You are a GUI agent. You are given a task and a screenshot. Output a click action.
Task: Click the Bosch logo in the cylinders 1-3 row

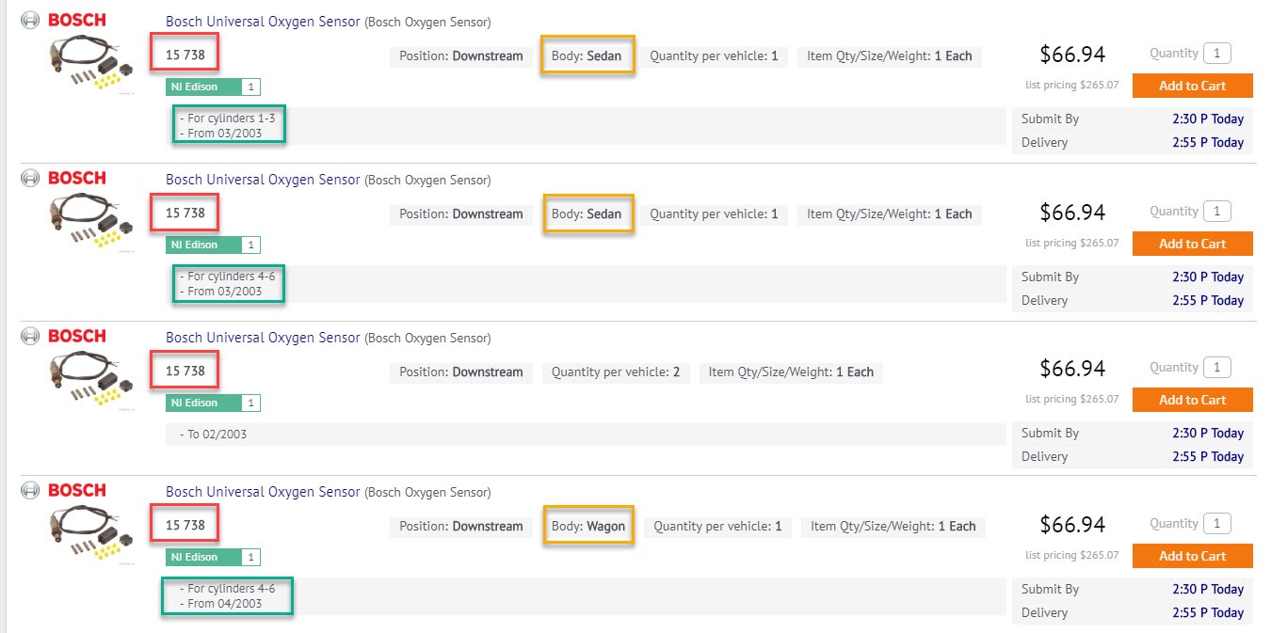click(76, 20)
